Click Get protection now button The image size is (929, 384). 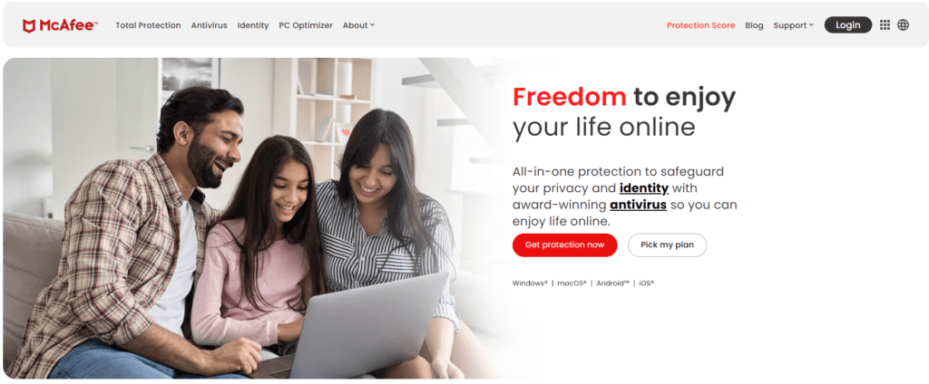[564, 245]
